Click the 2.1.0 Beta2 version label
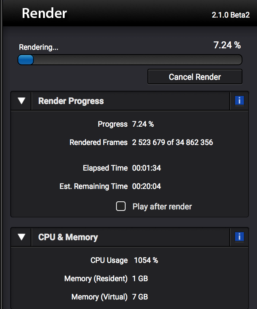The image size is (257, 309). (x=231, y=15)
